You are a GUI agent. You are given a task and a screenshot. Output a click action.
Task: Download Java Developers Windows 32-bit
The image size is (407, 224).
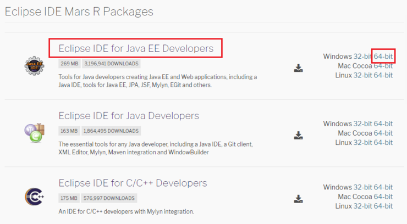(363, 124)
